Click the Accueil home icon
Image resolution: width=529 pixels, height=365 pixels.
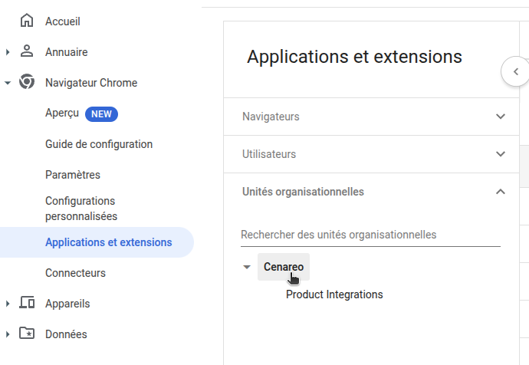(27, 21)
